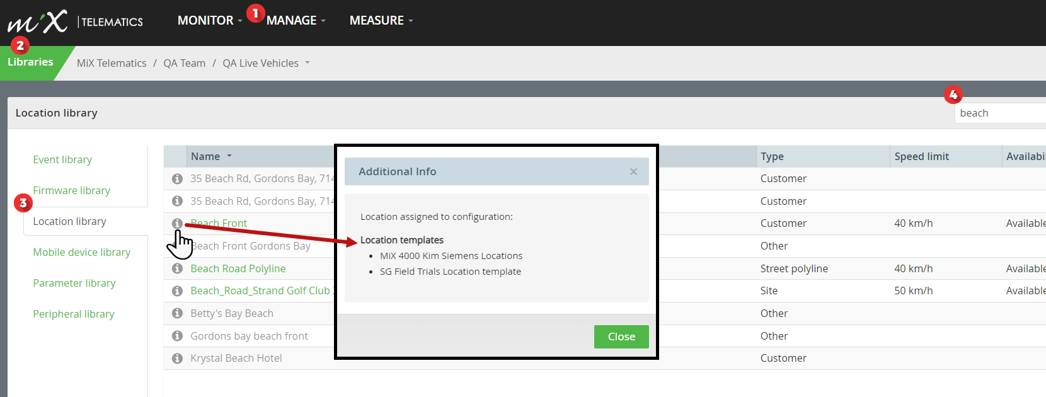Select the Libraries tab
1046x397 pixels.
click(30, 62)
